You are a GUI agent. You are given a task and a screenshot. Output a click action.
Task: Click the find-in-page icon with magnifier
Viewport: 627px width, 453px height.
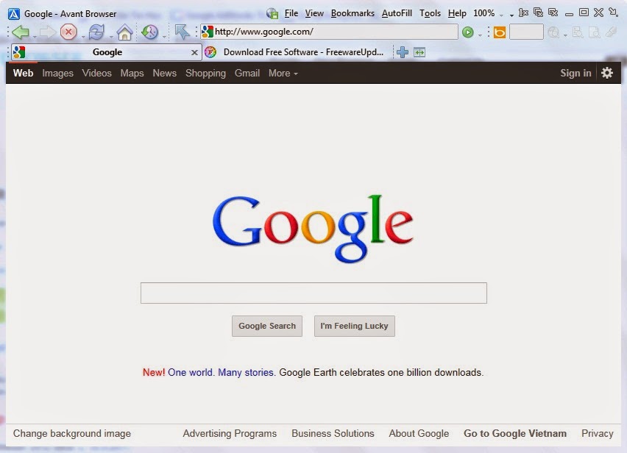[x=578, y=32]
